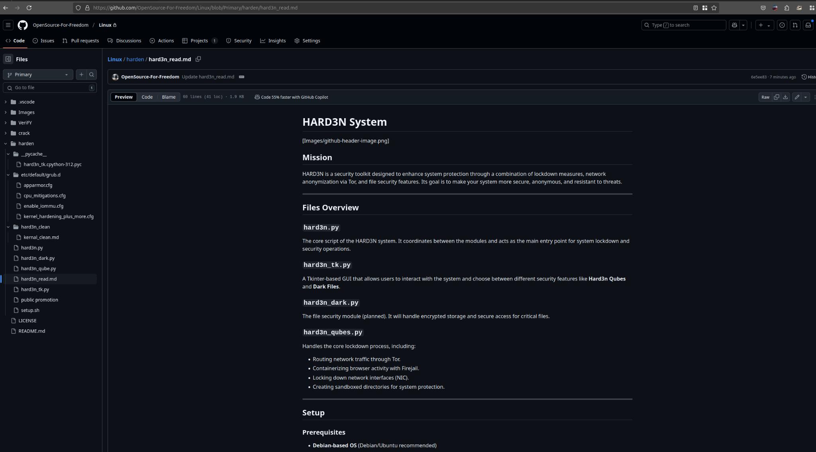This screenshot has width=816, height=452.
Task: Collapse the Files side panel
Action: [x=8, y=59]
